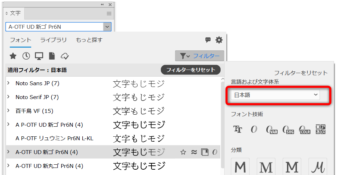Show recently used fonts via clock icon

[x=26, y=56]
